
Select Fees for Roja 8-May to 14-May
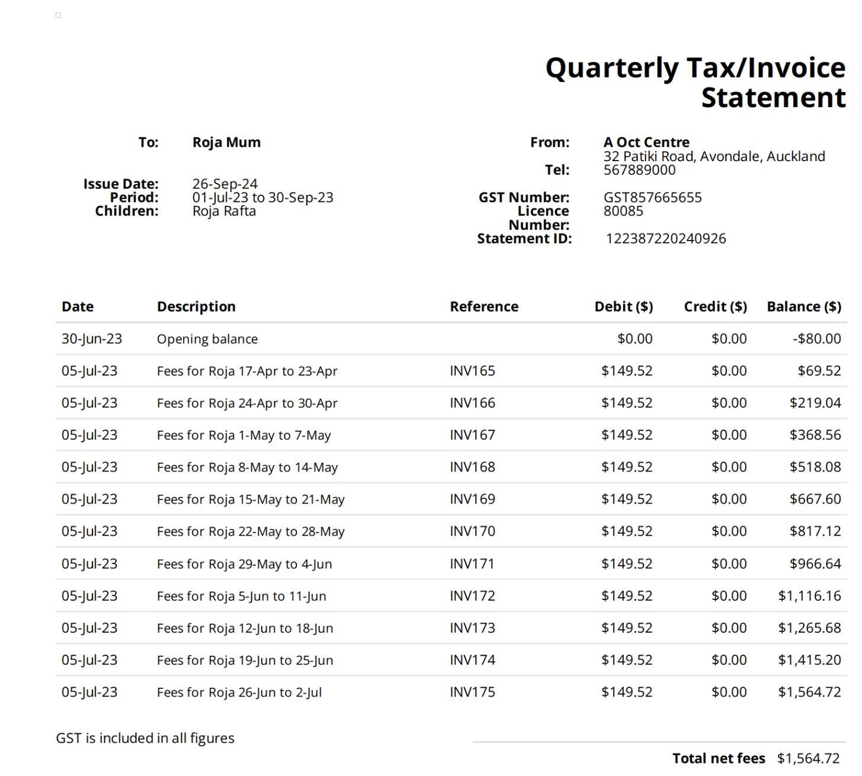[247, 467]
